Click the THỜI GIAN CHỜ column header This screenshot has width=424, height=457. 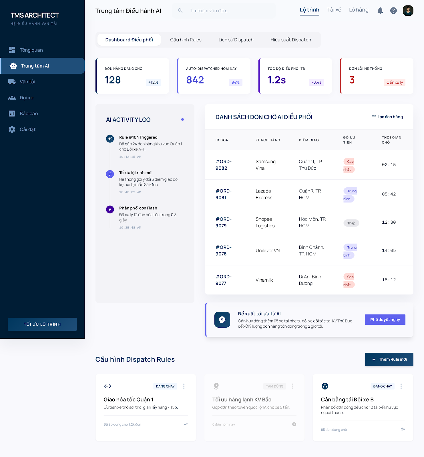(x=391, y=140)
